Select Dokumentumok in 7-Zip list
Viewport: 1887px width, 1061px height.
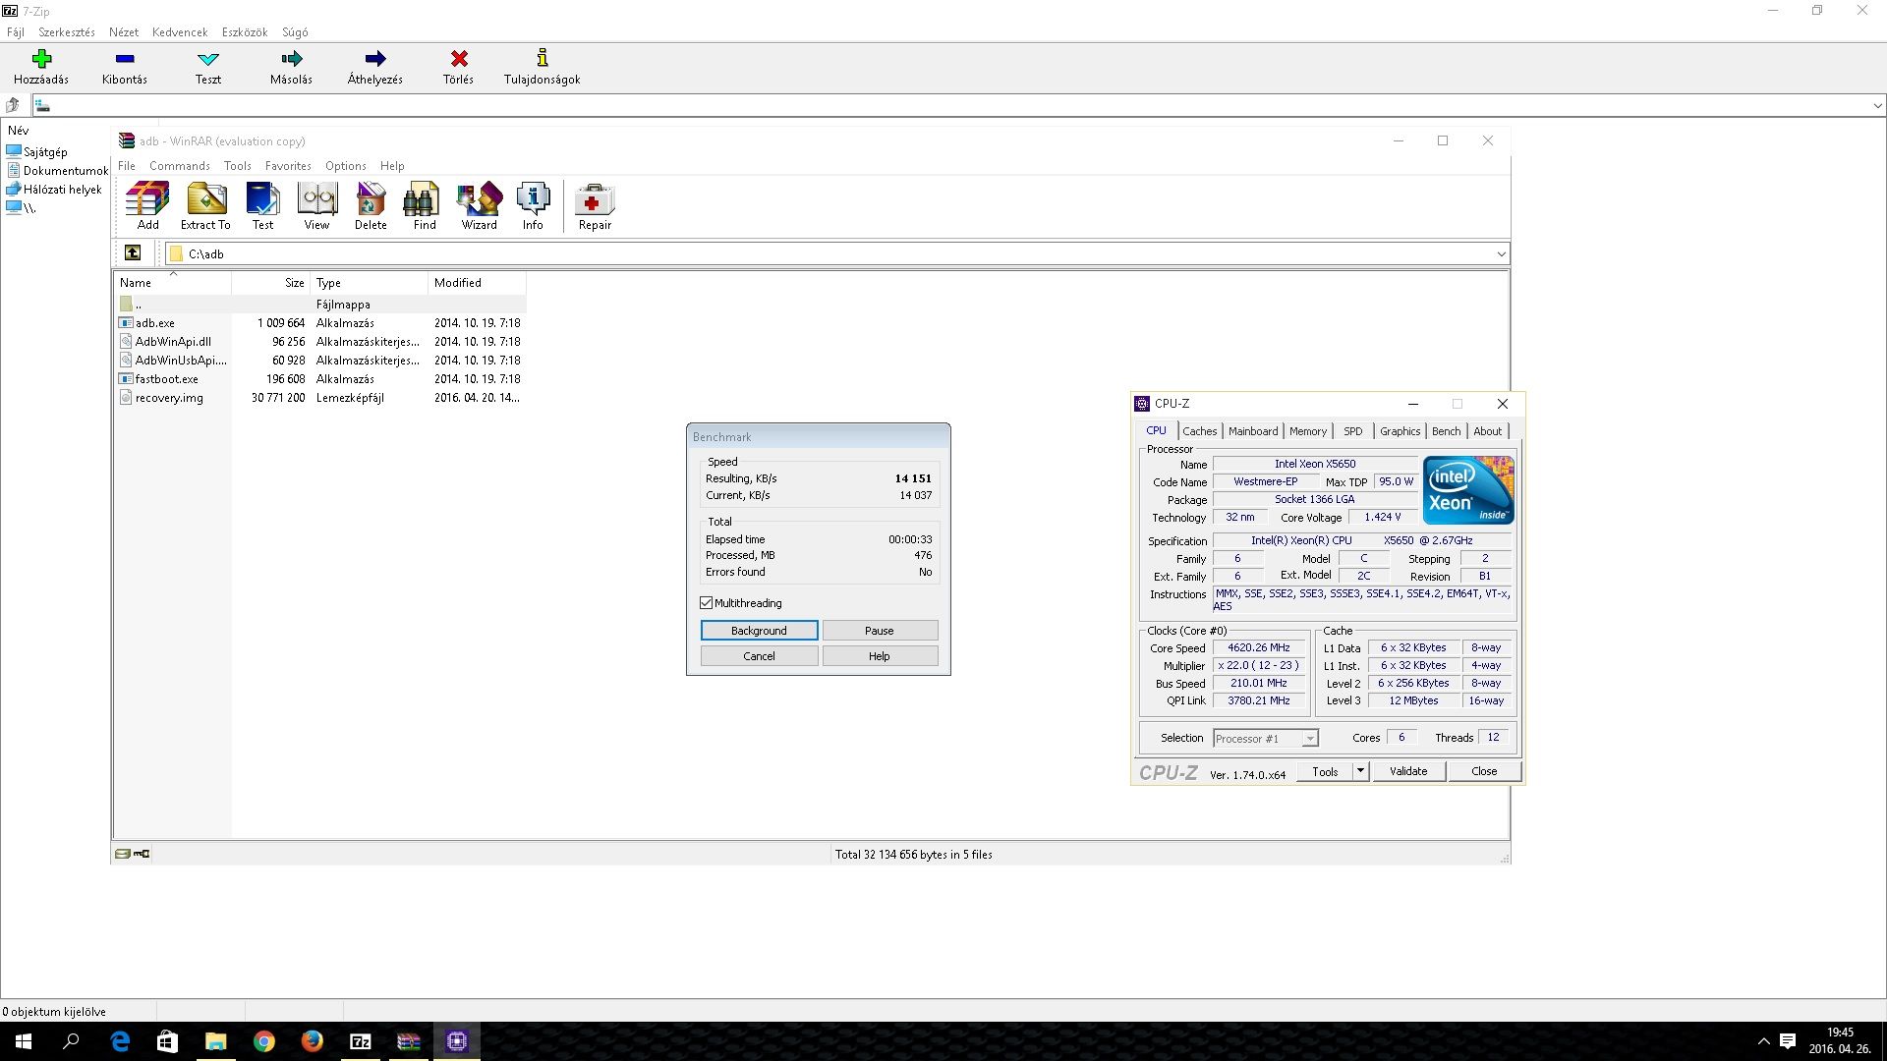click(65, 171)
